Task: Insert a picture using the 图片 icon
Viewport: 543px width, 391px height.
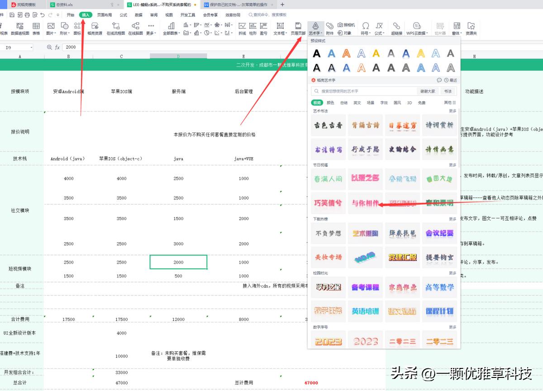Action: [51, 28]
